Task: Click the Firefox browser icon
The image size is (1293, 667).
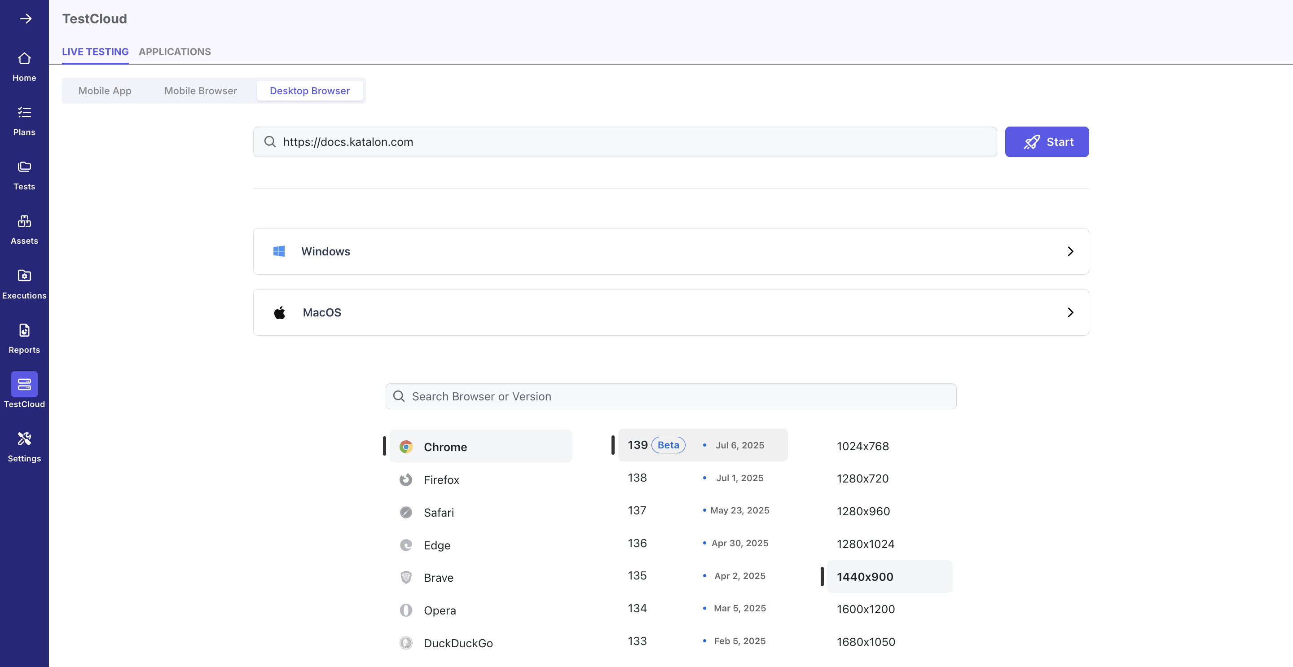Action: click(x=406, y=479)
